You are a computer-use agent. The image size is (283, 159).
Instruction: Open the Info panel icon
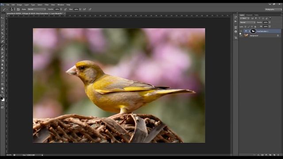click(236, 31)
